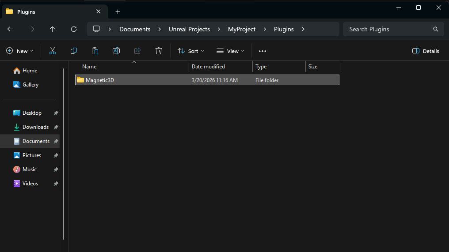449x252 pixels.
Task: Toggle the Details pane
Action: (x=426, y=51)
